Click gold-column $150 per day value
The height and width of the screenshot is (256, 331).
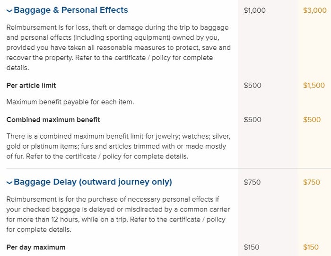pos(311,247)
